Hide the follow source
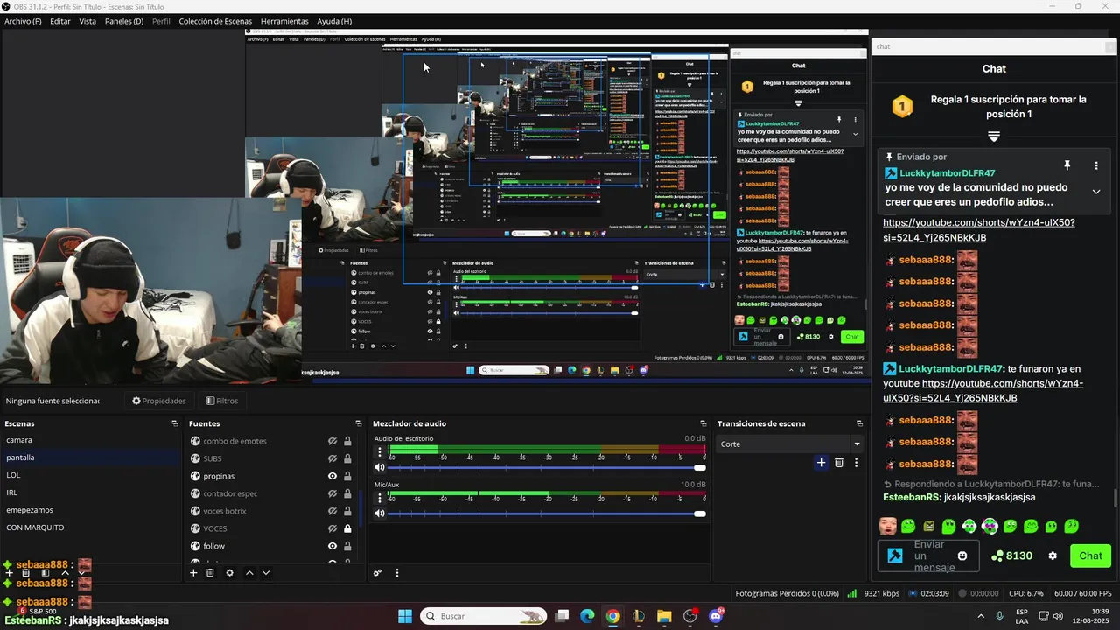 click(x=332, y=546)
